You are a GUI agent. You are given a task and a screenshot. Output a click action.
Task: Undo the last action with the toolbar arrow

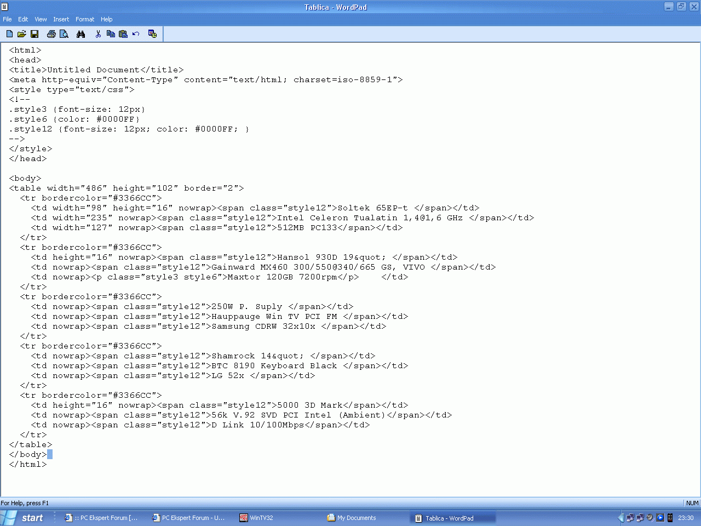(136, 34)
